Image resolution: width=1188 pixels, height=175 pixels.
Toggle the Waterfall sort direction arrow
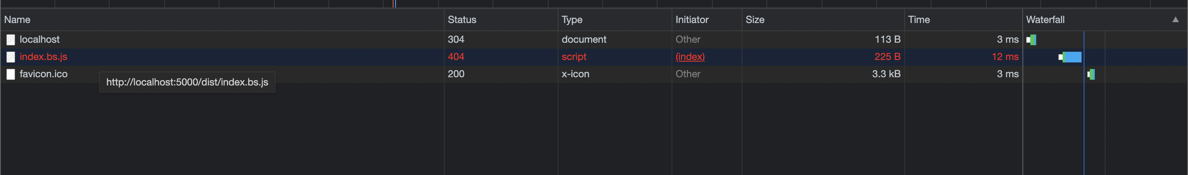click(1176, 20)
